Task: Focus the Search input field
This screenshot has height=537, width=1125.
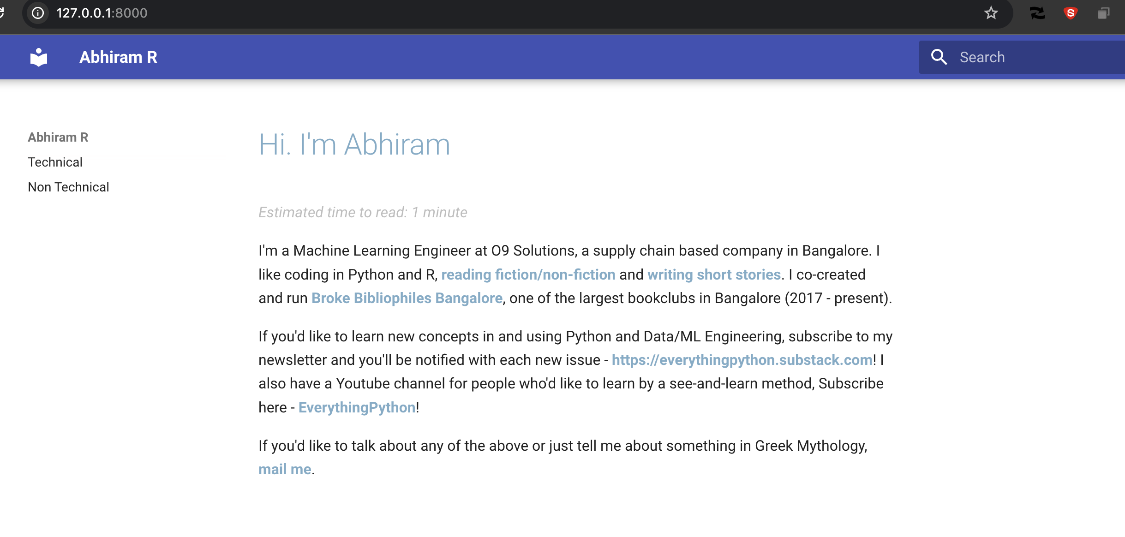Action: click(1038, 57)
